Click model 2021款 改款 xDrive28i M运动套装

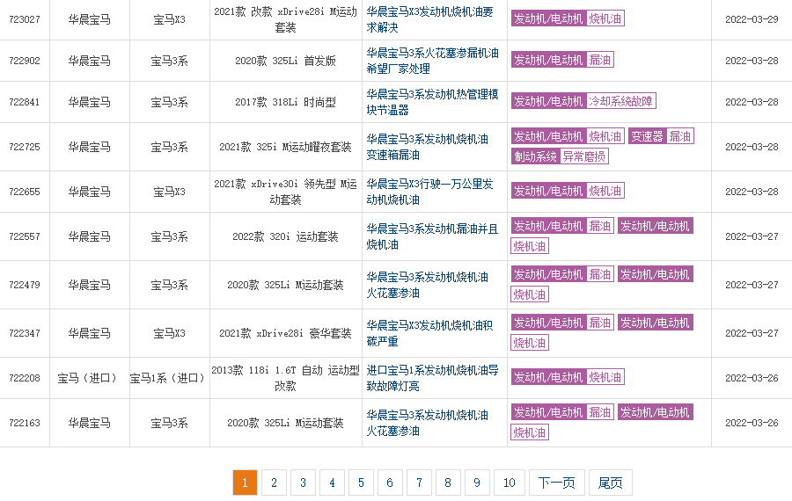tap(285, 19)
